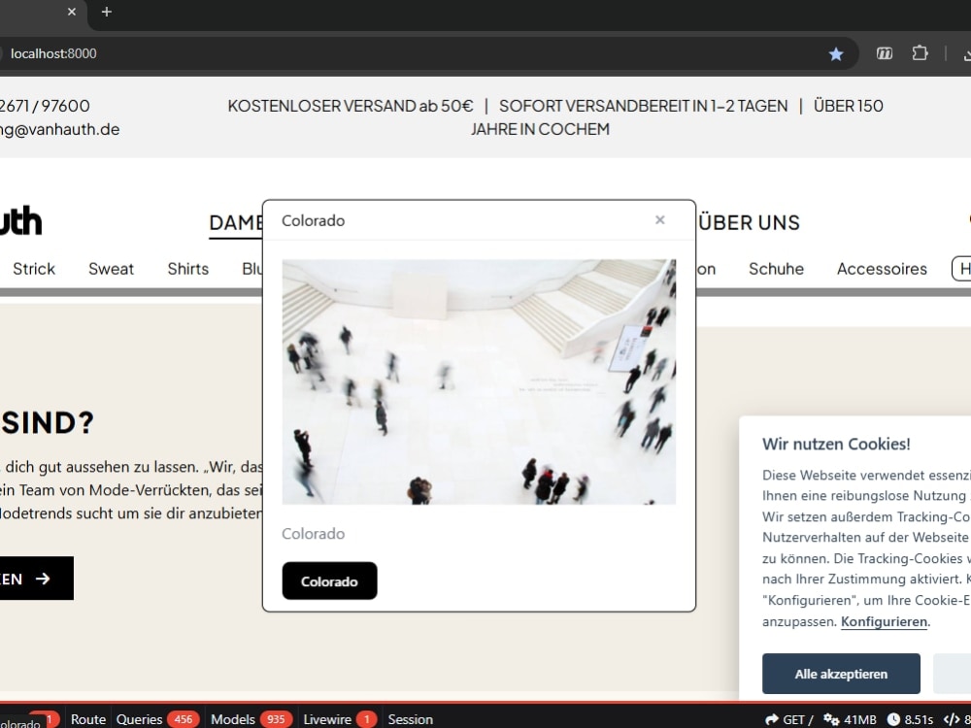Click the black Colorado button
This screenshot has height=728, width=971.
pos(329,580)
